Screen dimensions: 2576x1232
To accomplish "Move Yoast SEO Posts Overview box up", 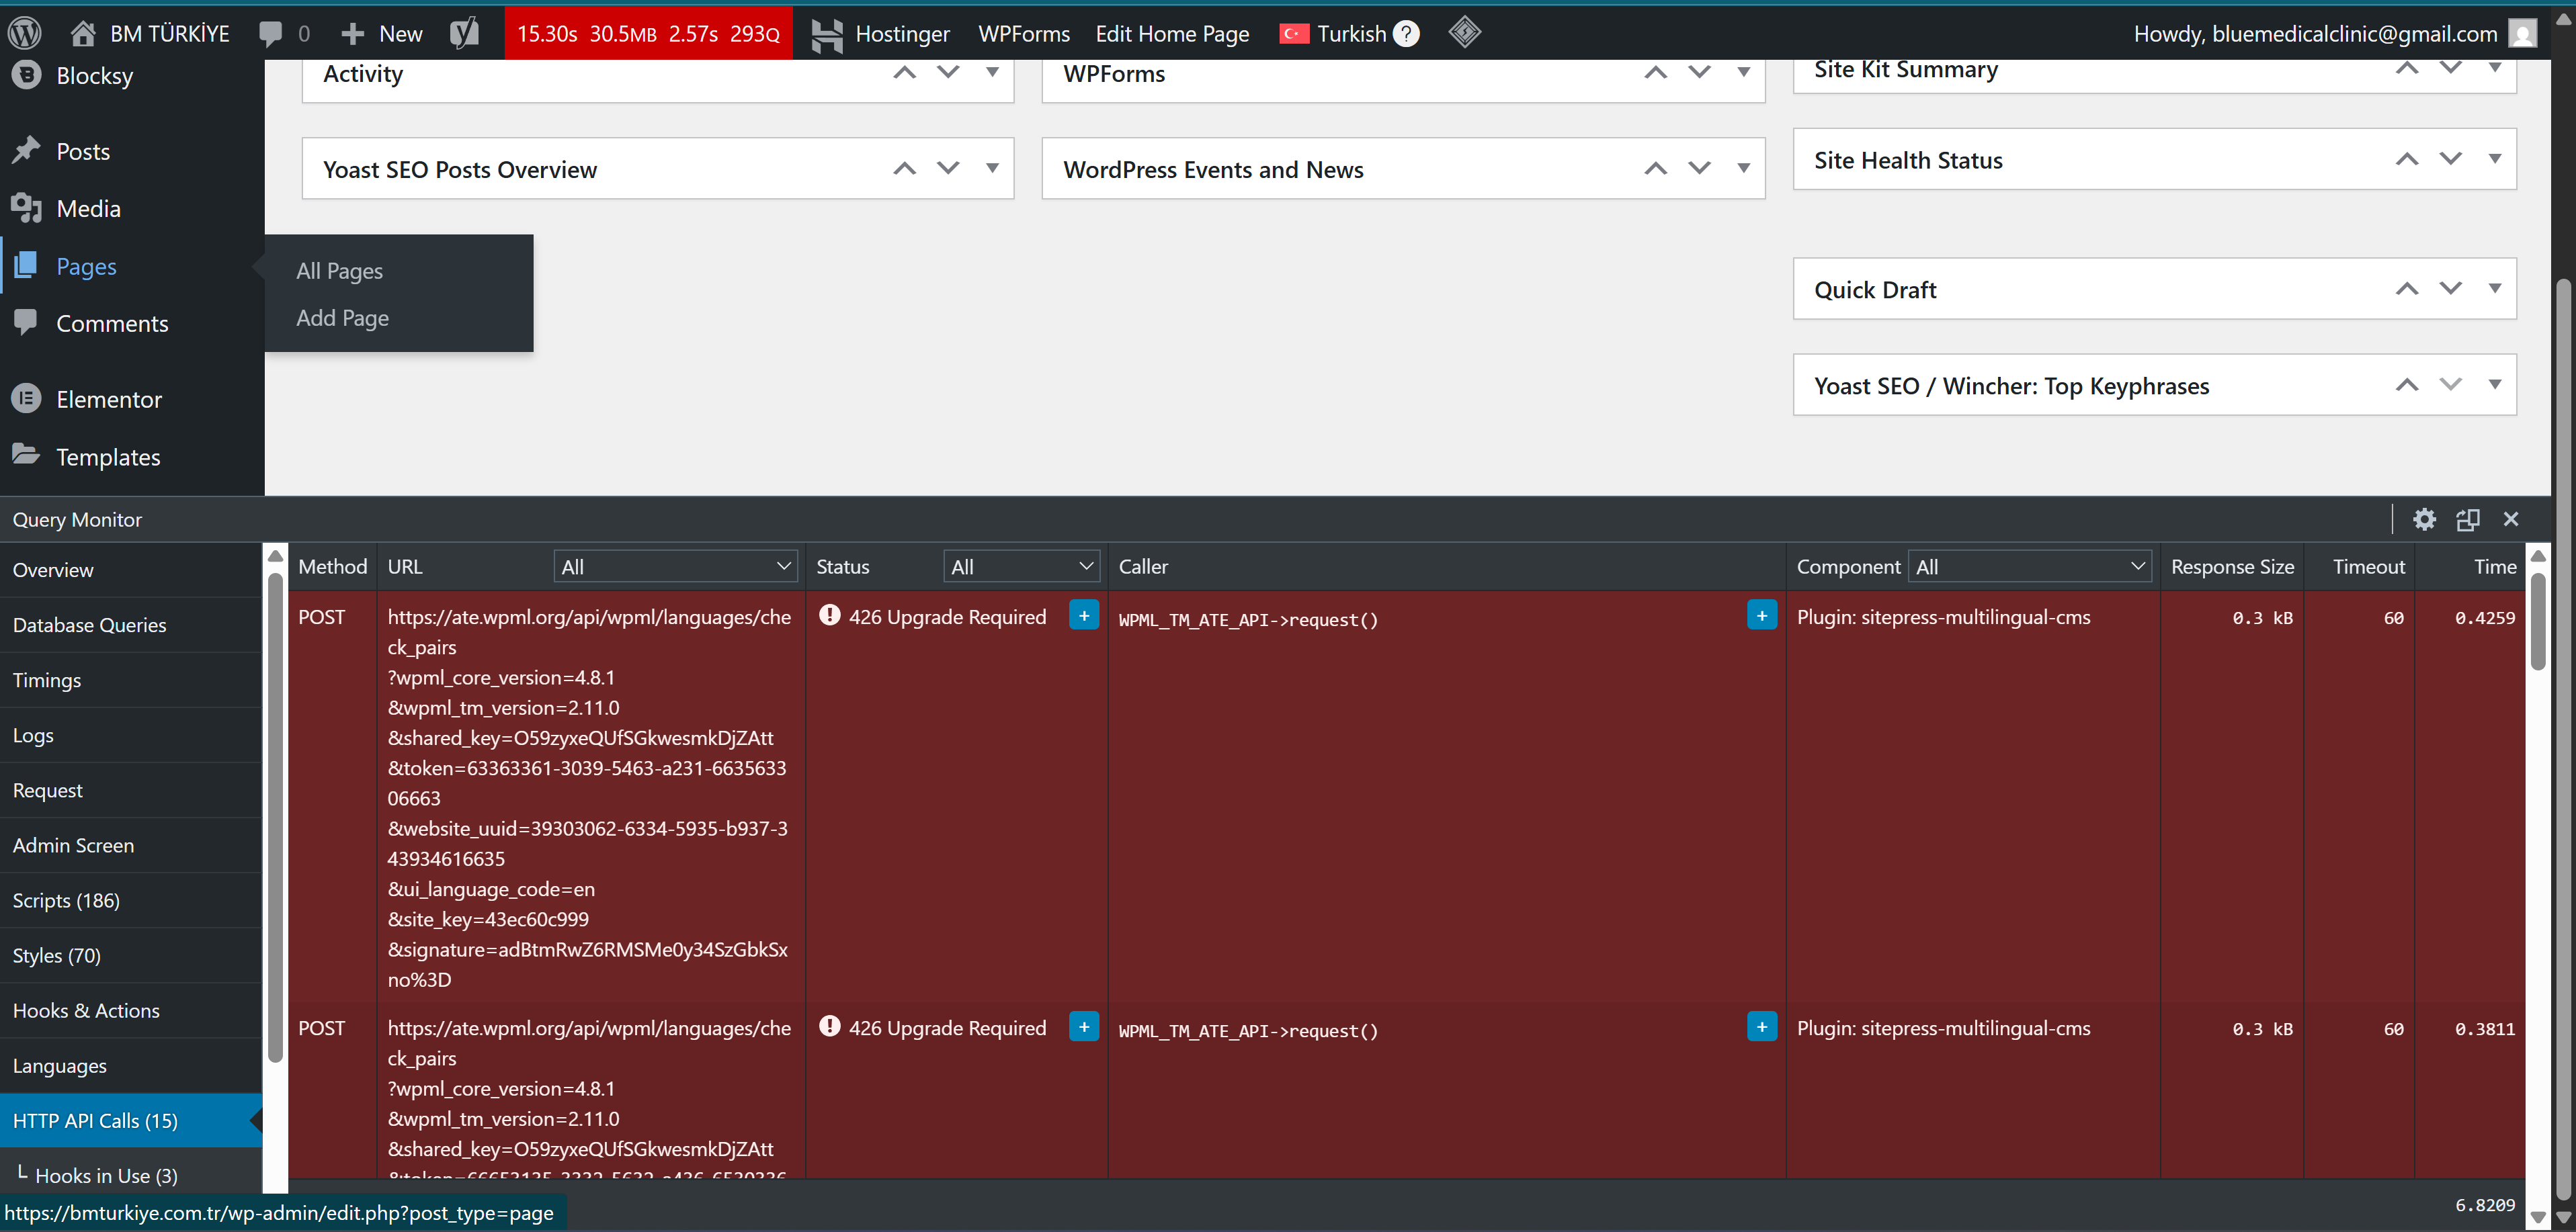I will tap(904, 168).
